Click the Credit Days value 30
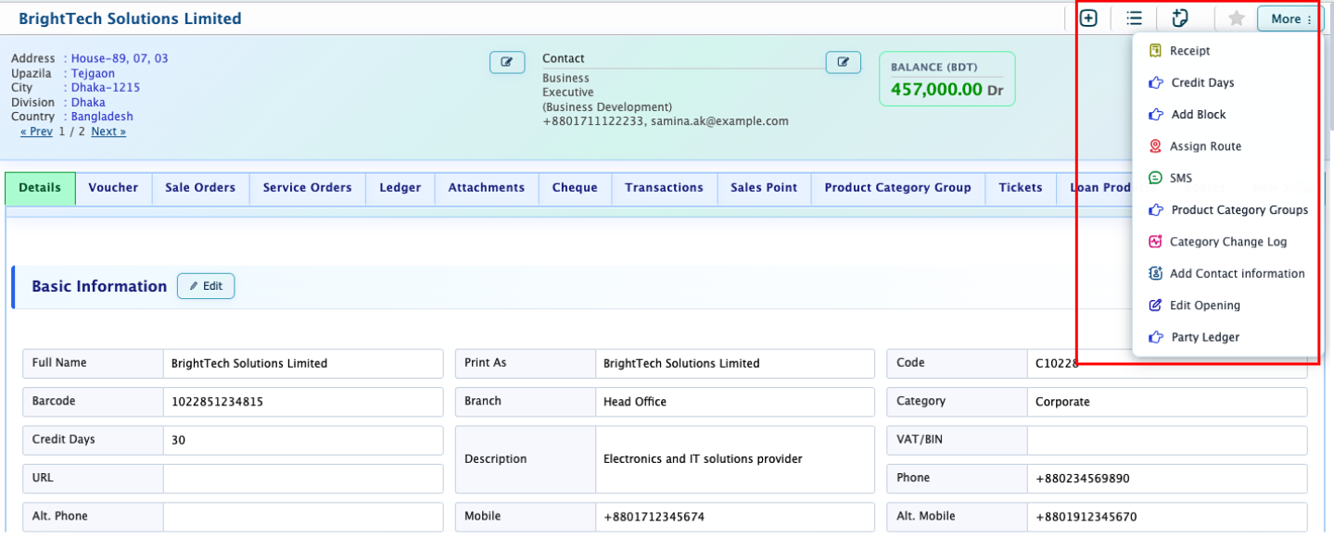The image size is (1334, 537). (x=303, y=440)
